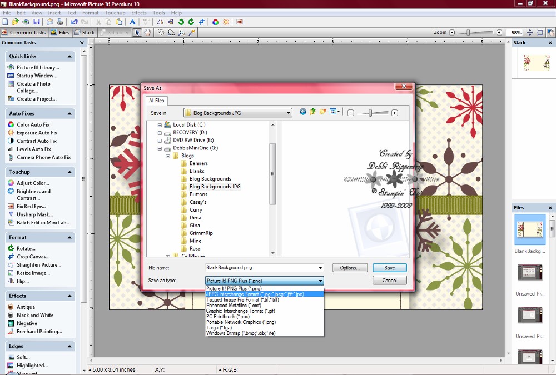
Task: Click the Insert Text 'A' icon
Action: [x=132, y=22]
